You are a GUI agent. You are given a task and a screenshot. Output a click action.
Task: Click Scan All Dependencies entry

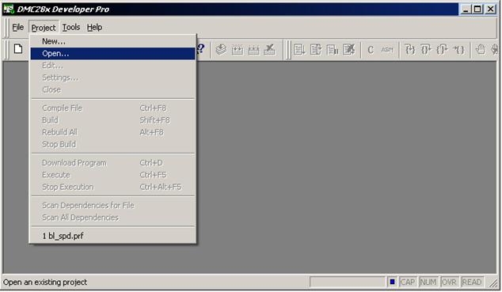pos(112,218)
